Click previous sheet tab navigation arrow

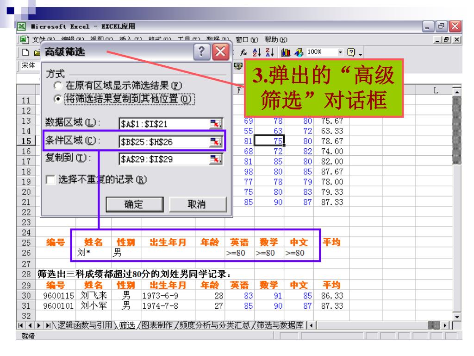[x=30, y=325]
